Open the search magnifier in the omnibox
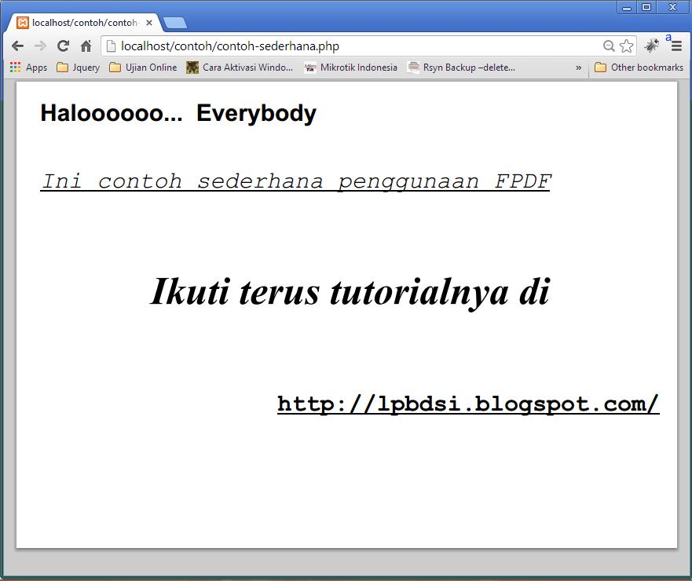The width and height of the screenshot is (692, 581). pos(608,46)
